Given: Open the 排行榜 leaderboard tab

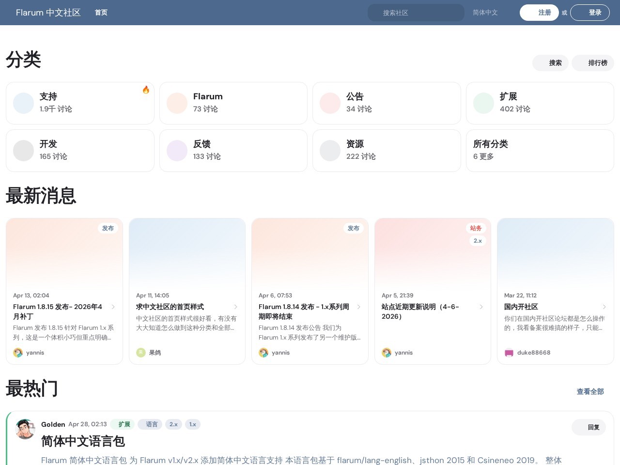Looking at the screenshot, I should pos(593,63).
